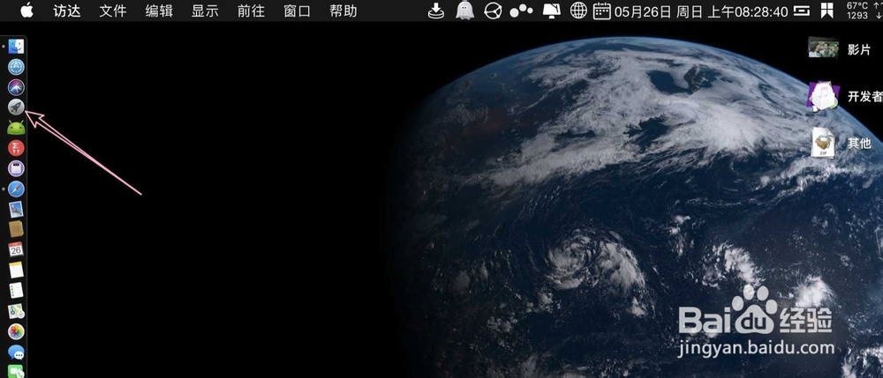Click the circular network icon in menu bar
Screen dimensions: 883x378
(x=493, y=11)
